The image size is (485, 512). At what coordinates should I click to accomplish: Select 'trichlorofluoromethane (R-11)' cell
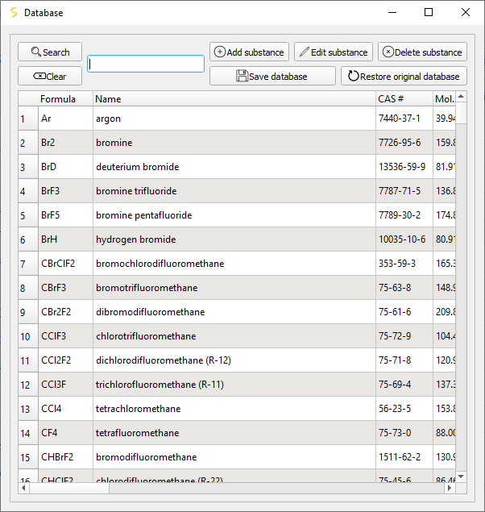coord(234,385)
